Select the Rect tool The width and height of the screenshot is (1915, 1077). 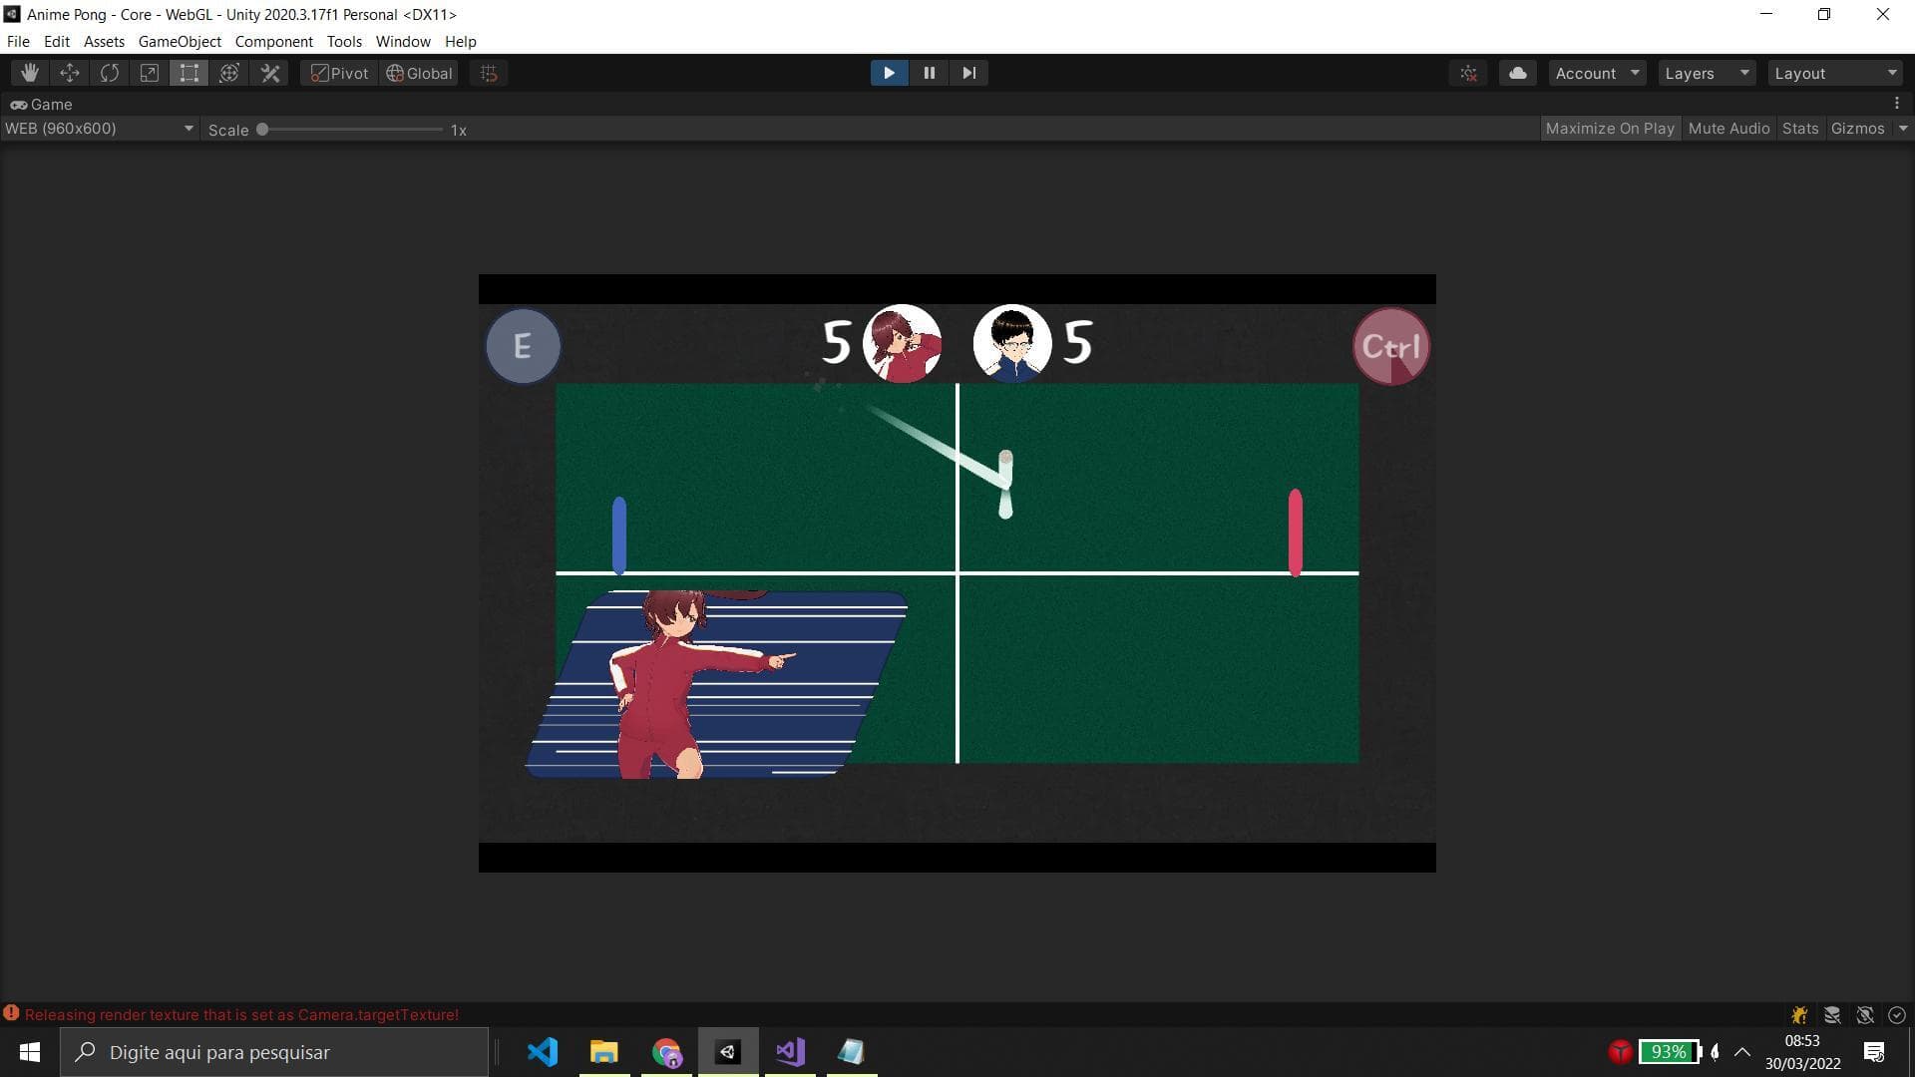pyautogui.click(x=189, y=73)
